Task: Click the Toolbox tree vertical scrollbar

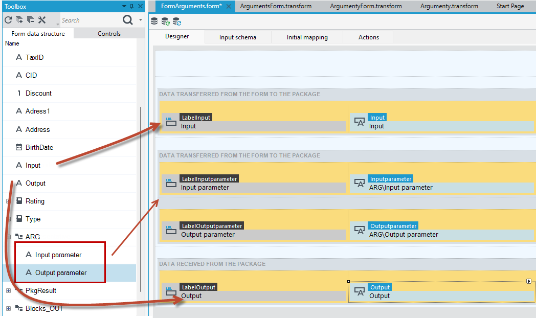Action: [x=141, y=199]
